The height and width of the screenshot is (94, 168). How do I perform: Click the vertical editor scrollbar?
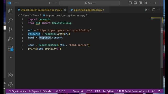[x=162, y=43]
